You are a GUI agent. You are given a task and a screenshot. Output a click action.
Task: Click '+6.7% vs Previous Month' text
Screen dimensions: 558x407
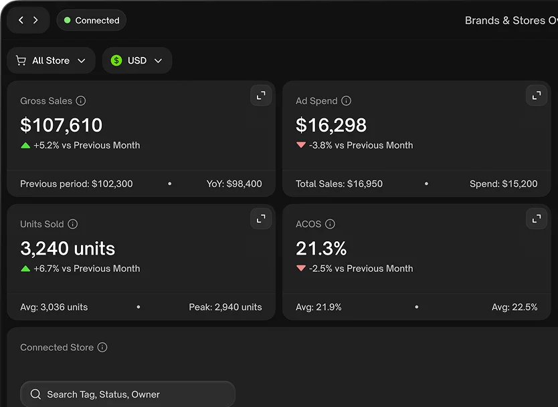[x=86, y=269]
